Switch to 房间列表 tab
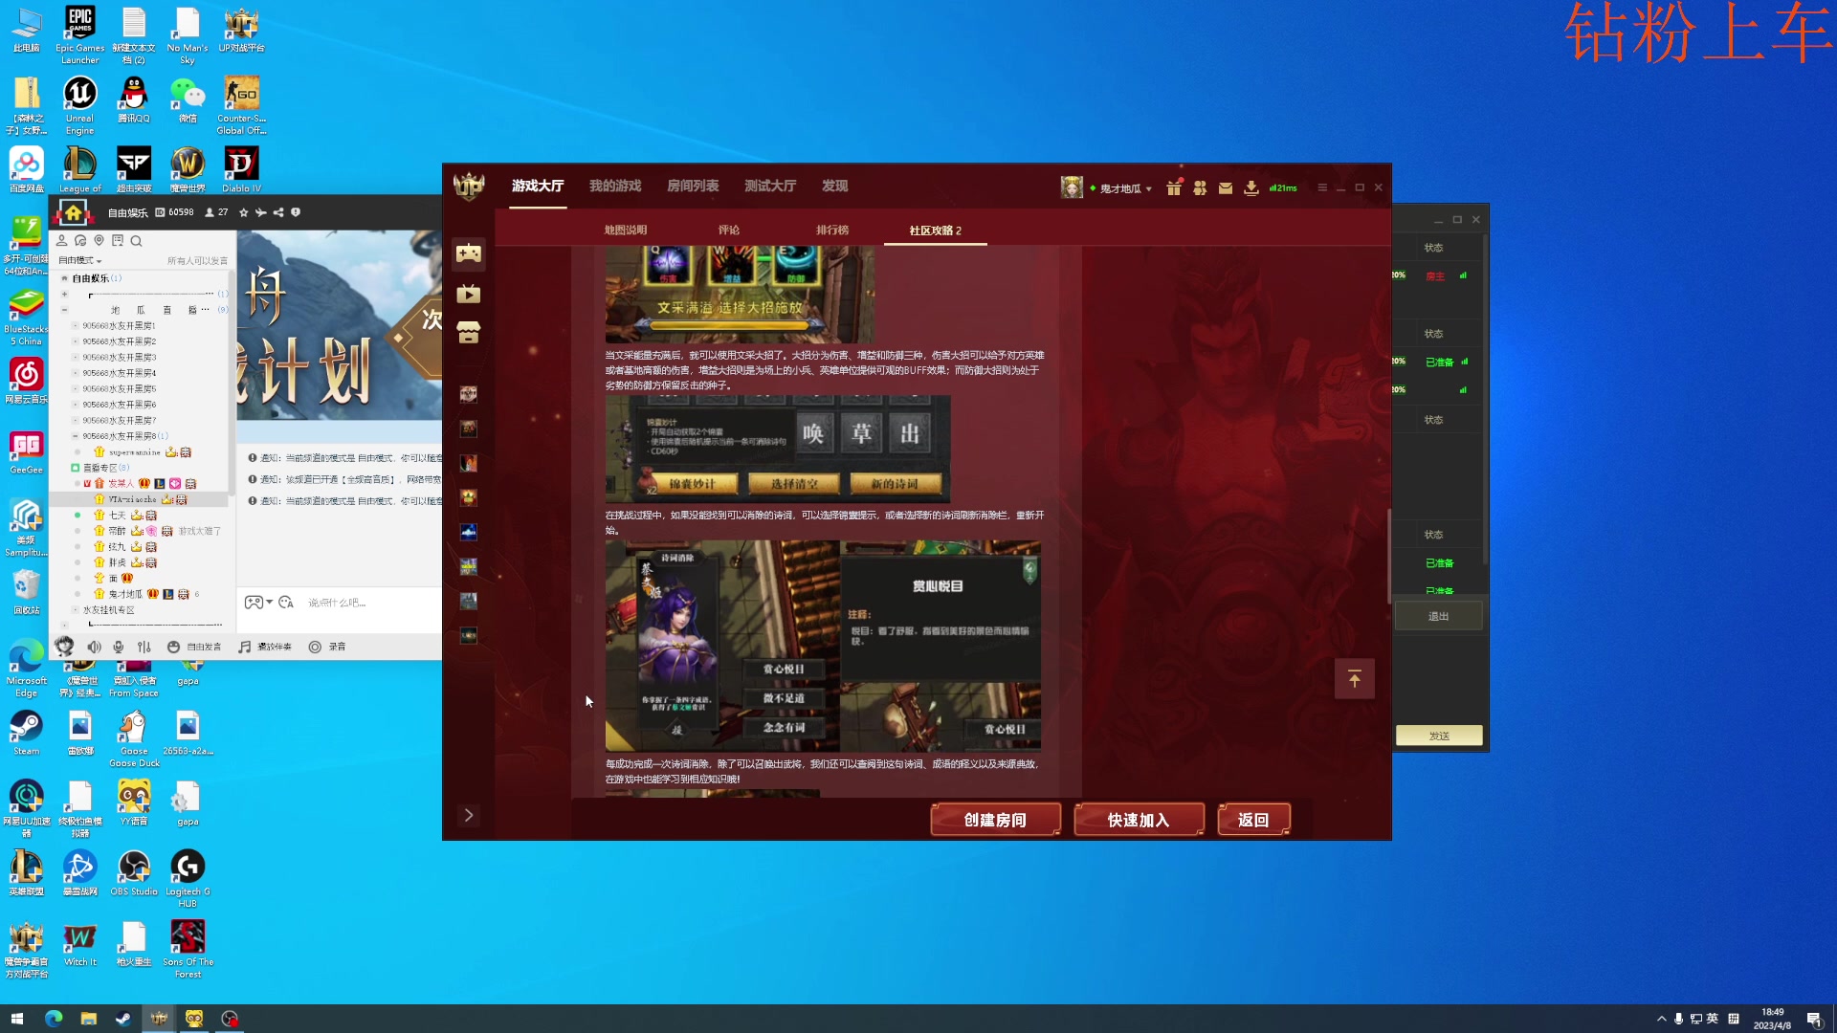The image size is (1837, 1033). pos(693,186)
